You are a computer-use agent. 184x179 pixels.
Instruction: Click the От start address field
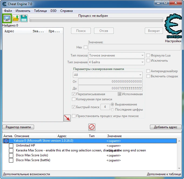[x=110, y=81]
